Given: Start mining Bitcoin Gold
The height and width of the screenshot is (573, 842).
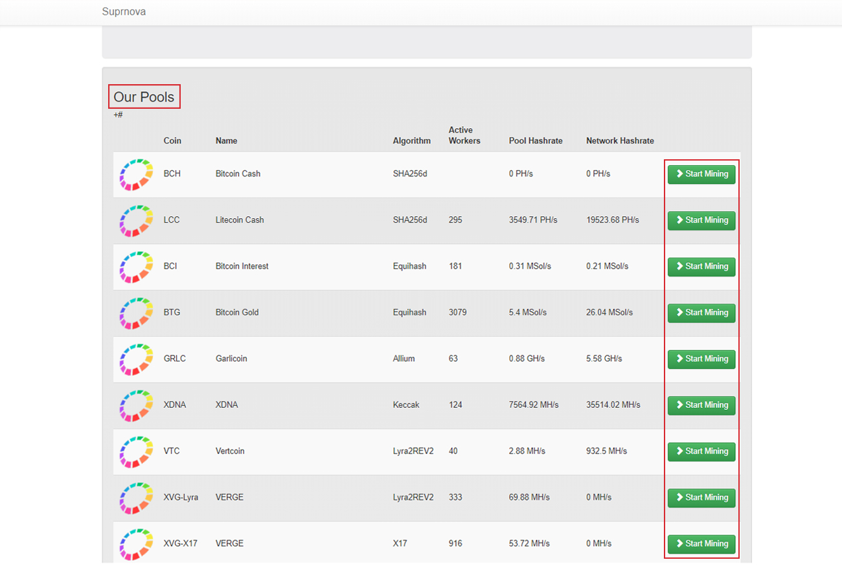Looking at the screenshot, I should (x=701, y=313).
